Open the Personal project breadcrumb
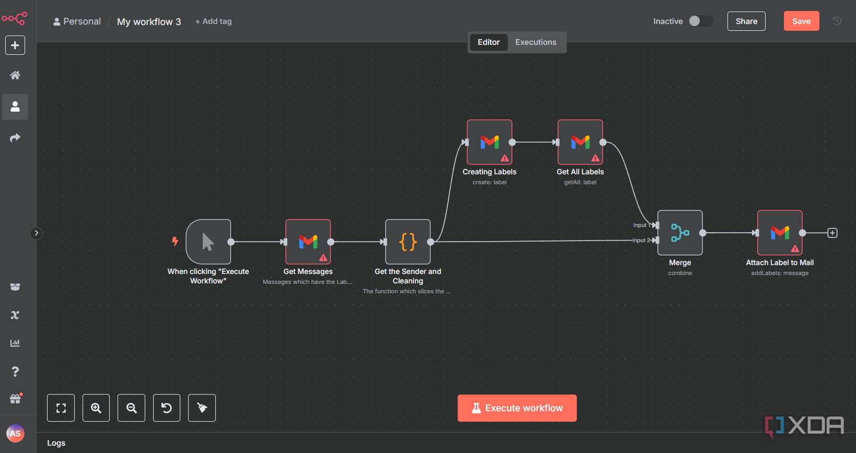Image resolution: width=856 pixels, height=453 pixels. pyautogui.click(x=77, y=21)
